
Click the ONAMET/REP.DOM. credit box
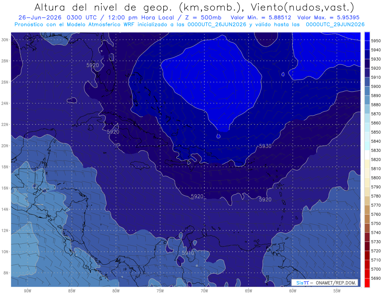click(x=324, y=283)
